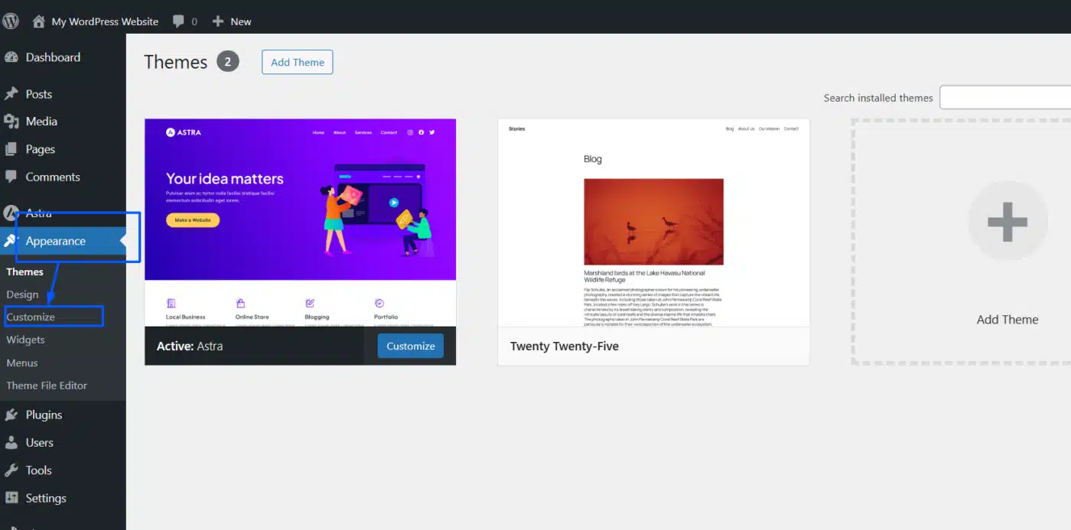This screenshot has height=530, width=1071.
Task: Open the Tools menu
Action: (x=39, y=470)
